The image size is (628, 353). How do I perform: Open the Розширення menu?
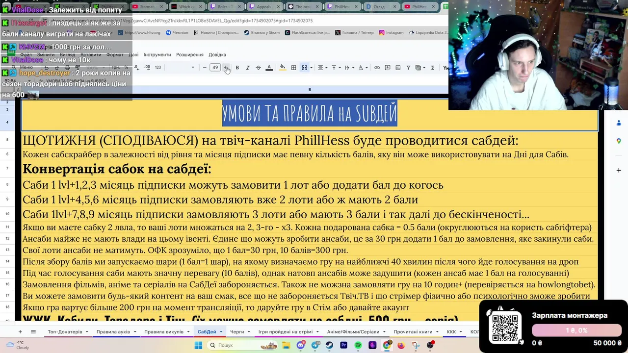190,54
